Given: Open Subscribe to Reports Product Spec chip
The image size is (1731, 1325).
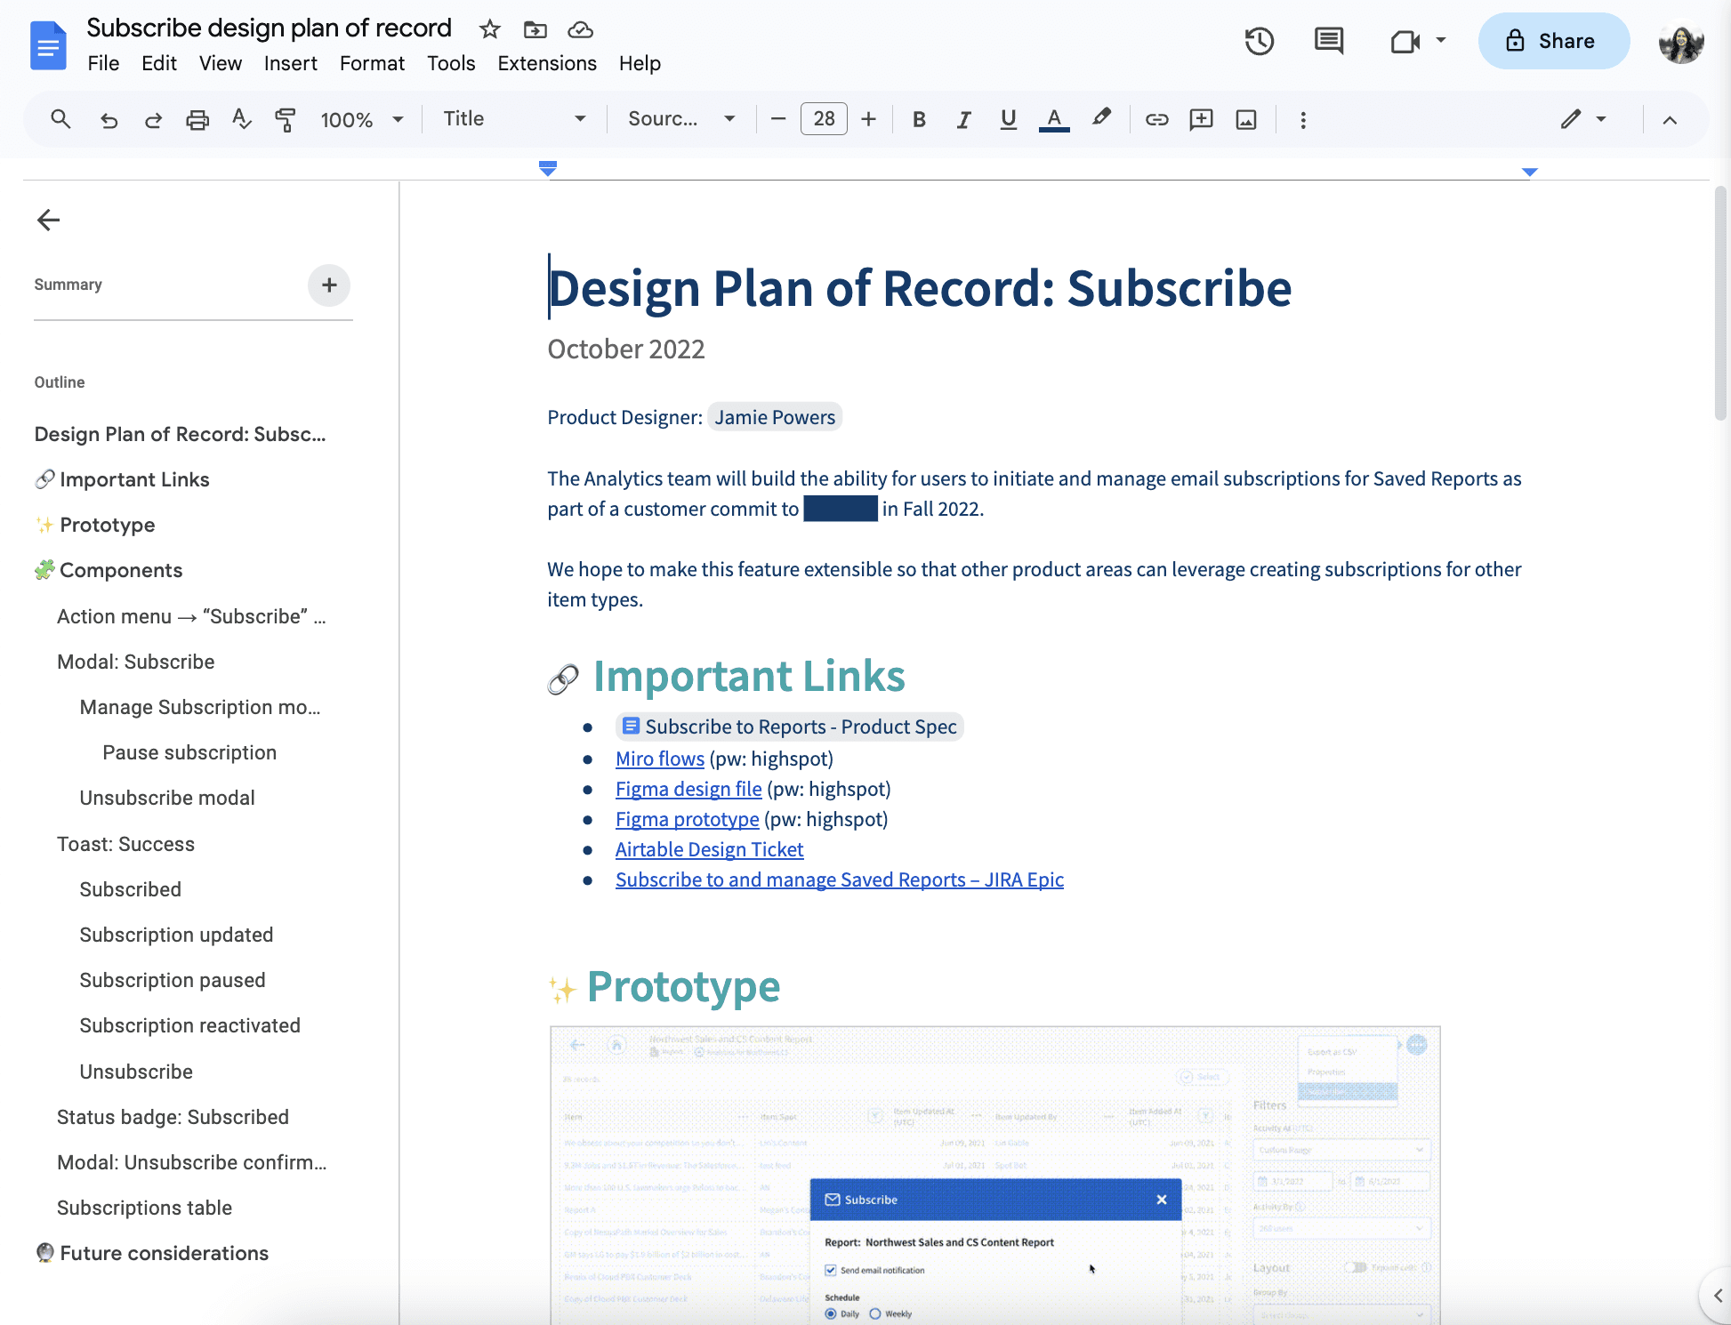Looking at the screenshot, I should [790, 727].
